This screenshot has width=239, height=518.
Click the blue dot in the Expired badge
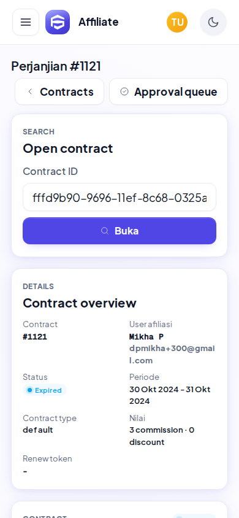point(29,390)
